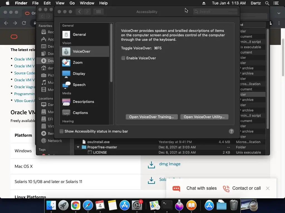
Task: Open the Music folder in Finder sidebar
Action: coord(47,83)
